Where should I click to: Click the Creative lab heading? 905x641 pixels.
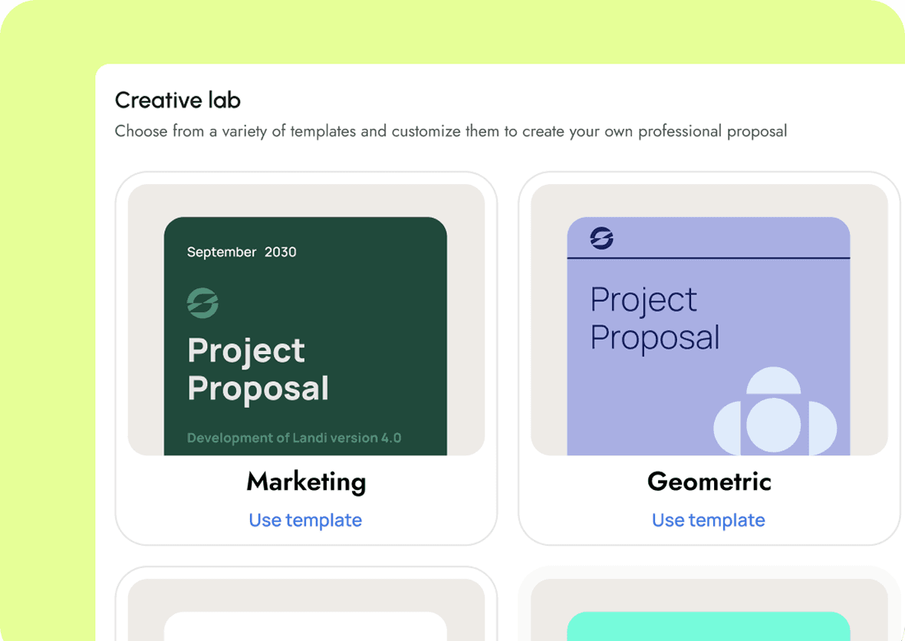click(178, 100)
